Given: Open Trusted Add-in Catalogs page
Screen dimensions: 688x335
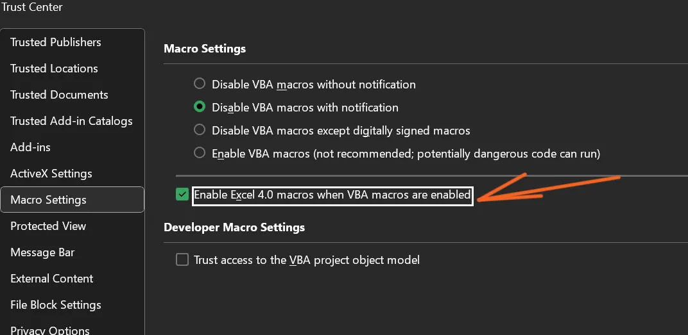Looking at the screenshot, I should pos(71,121).
